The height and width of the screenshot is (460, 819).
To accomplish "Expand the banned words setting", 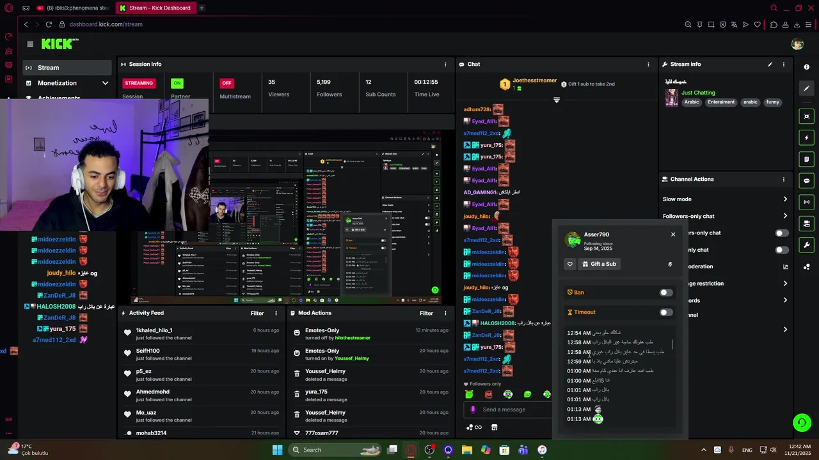I will 785,300.
